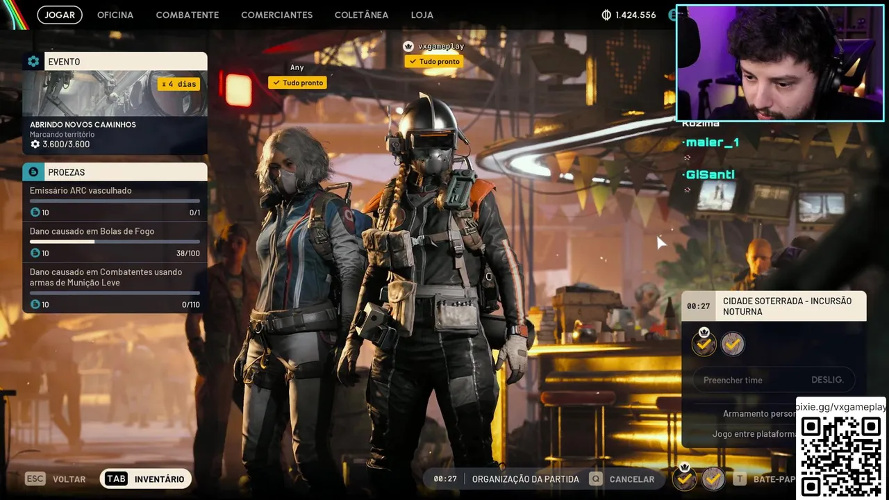
Task: Click the Bolas de Fogo progress bar
Action: [115, 242]
